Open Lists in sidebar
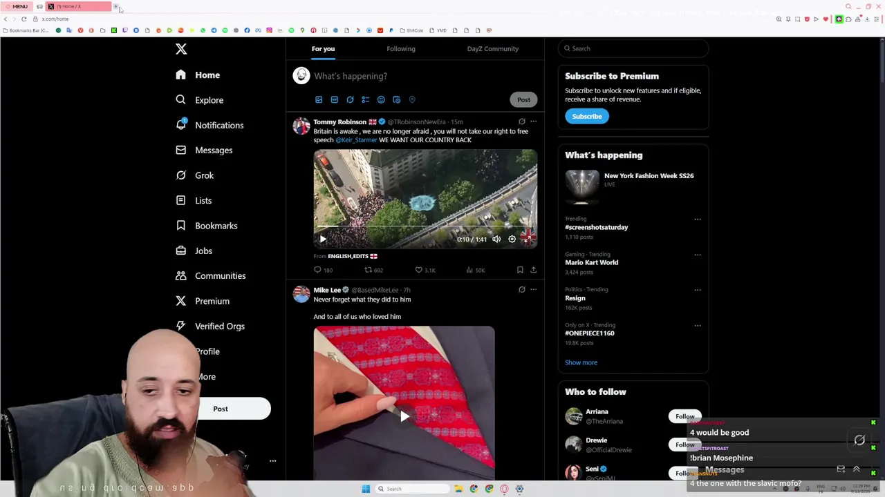The width and height of the screenshot is (885, 497). 194,200
